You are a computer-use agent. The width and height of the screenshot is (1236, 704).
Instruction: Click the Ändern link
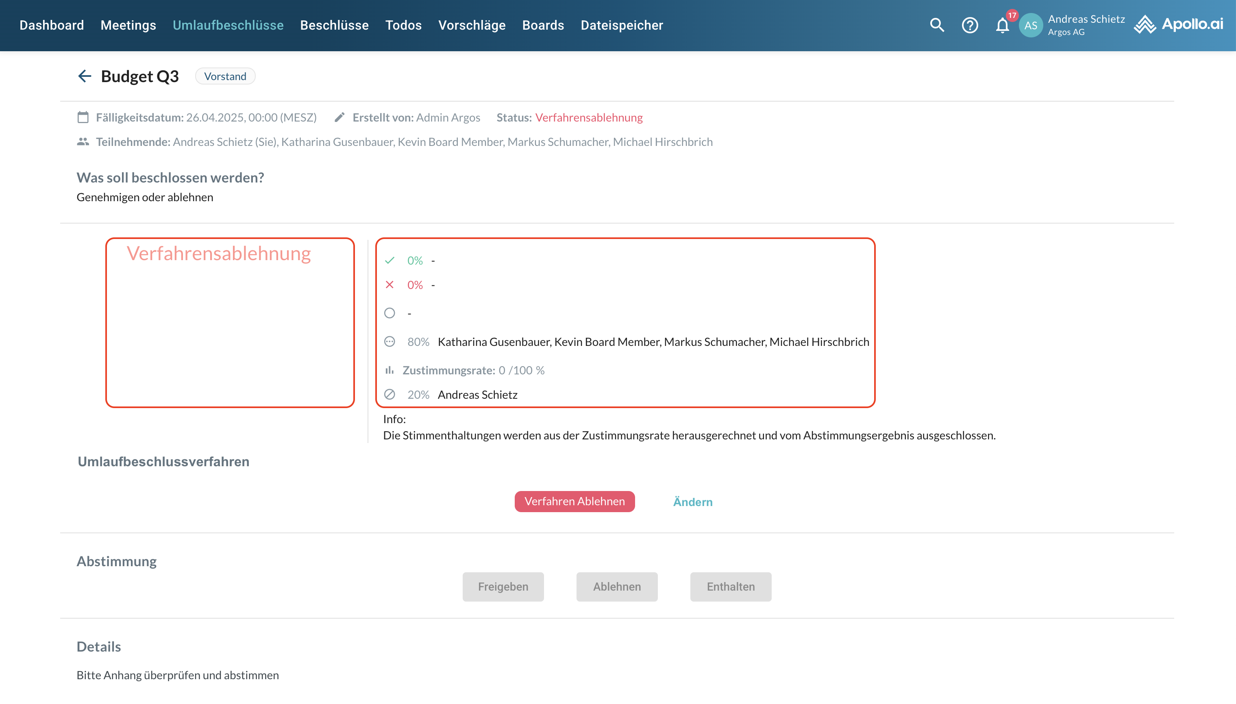pyautogui.click(x=692, y=502)
